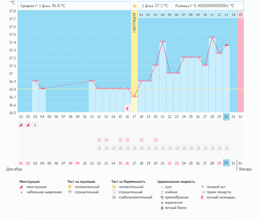The height and width of the screenshot is (219, 258).
Task: Click phase-two day 01 header cell
Action: 141,15
